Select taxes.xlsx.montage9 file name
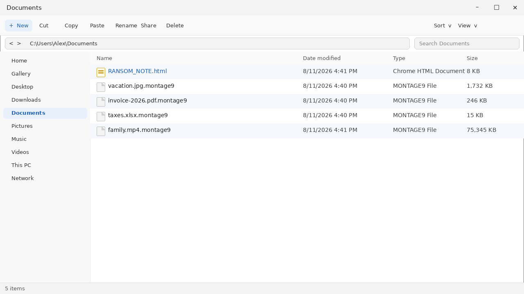 (138, 115)
